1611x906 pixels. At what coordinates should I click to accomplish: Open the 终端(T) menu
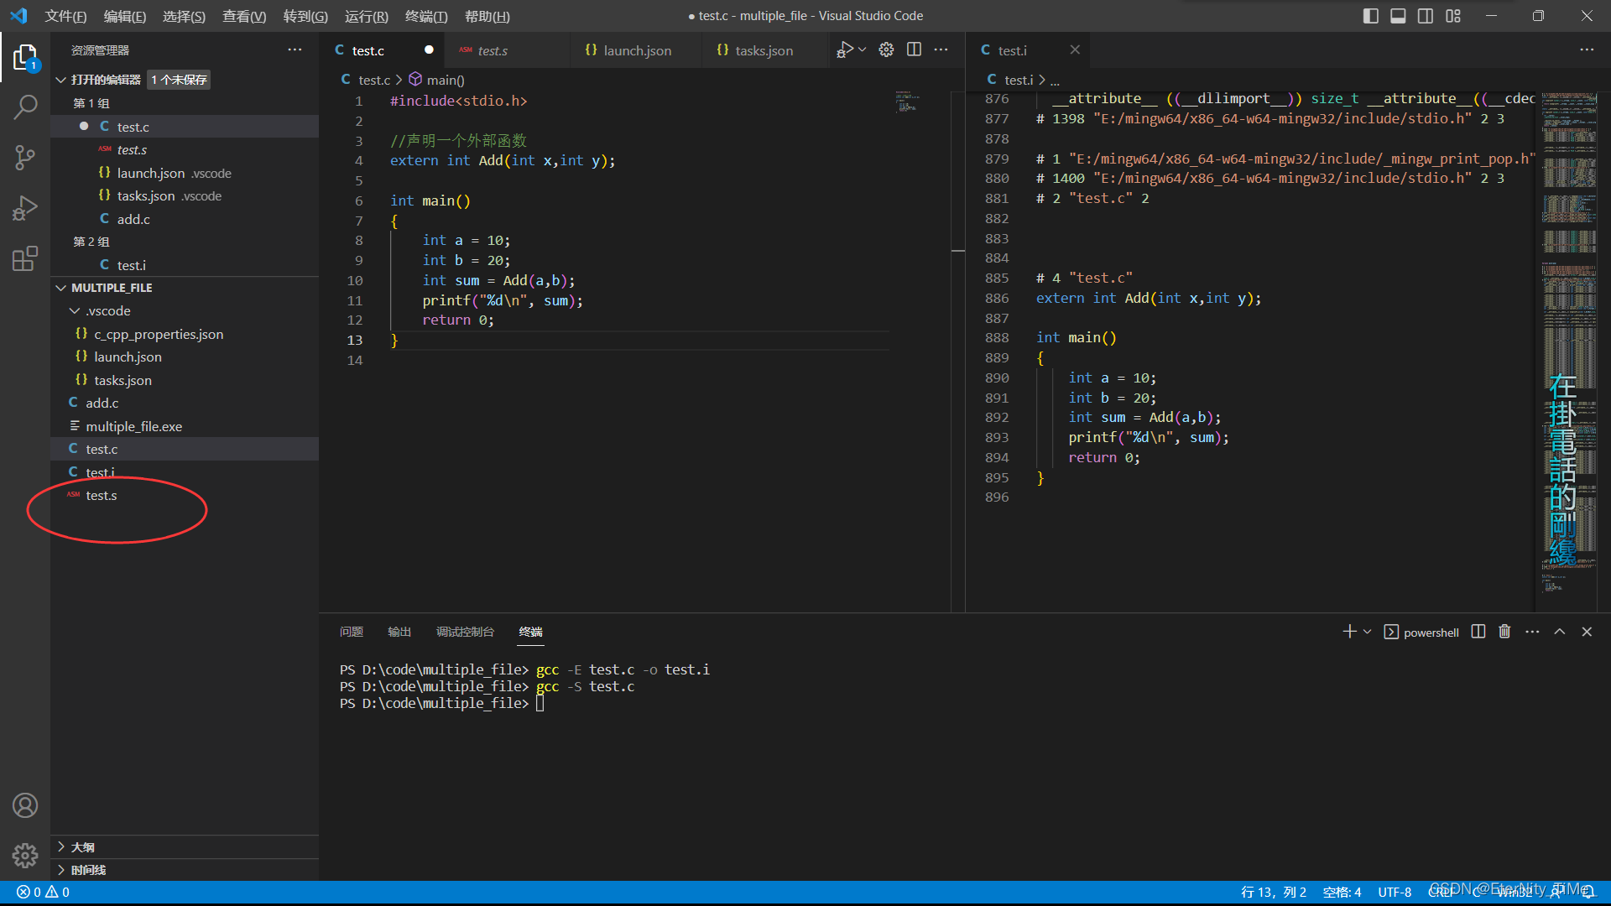click(425, 16)
